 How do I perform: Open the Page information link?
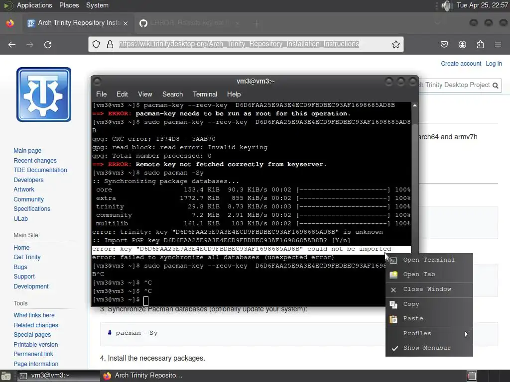point(36,364)
